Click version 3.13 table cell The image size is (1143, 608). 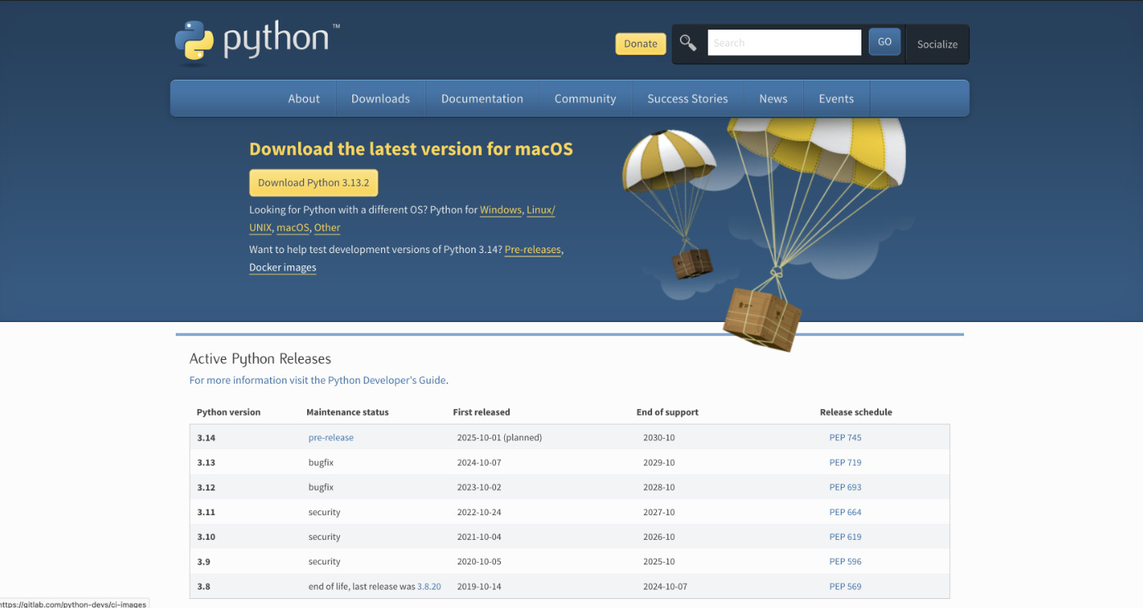206,463
